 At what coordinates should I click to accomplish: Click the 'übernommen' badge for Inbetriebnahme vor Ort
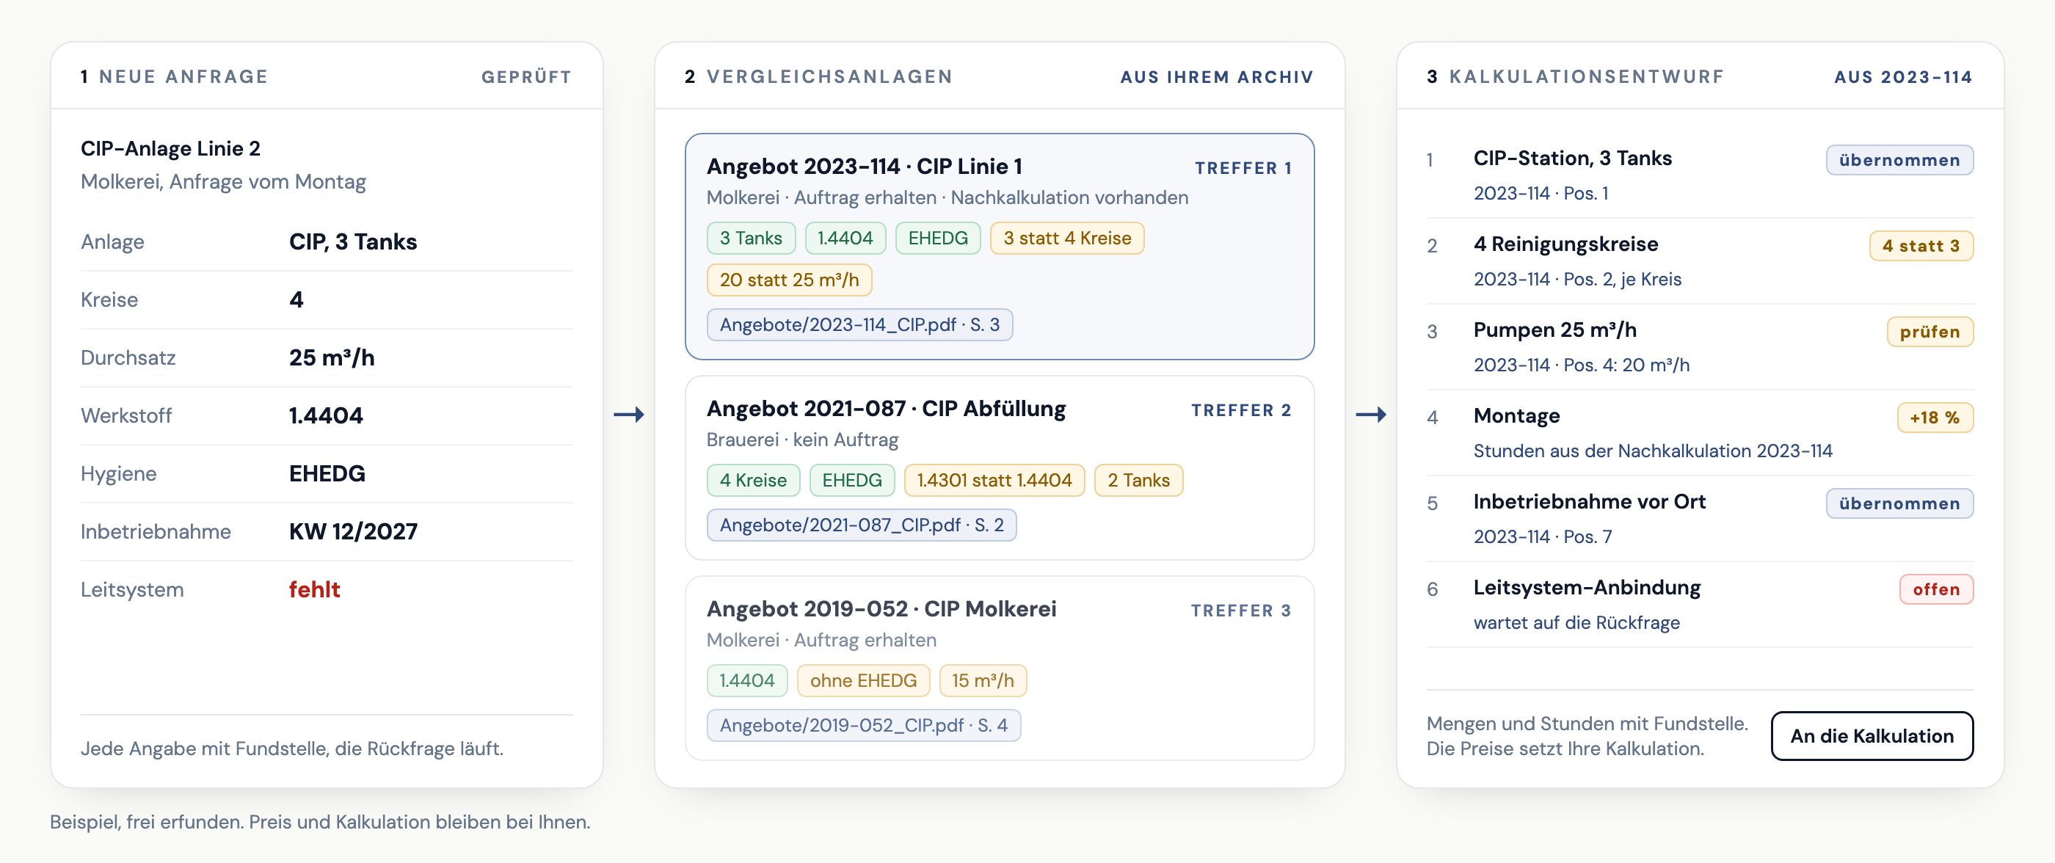coord(1899,503)
